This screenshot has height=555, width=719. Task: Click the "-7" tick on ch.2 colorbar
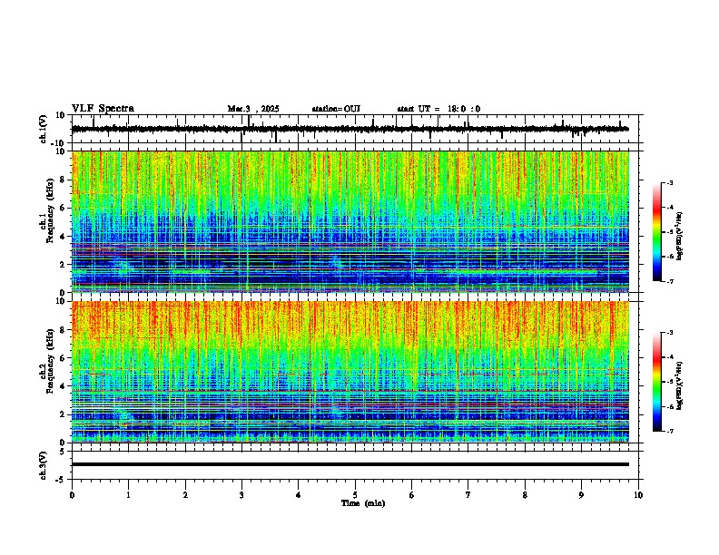point(670,431)
